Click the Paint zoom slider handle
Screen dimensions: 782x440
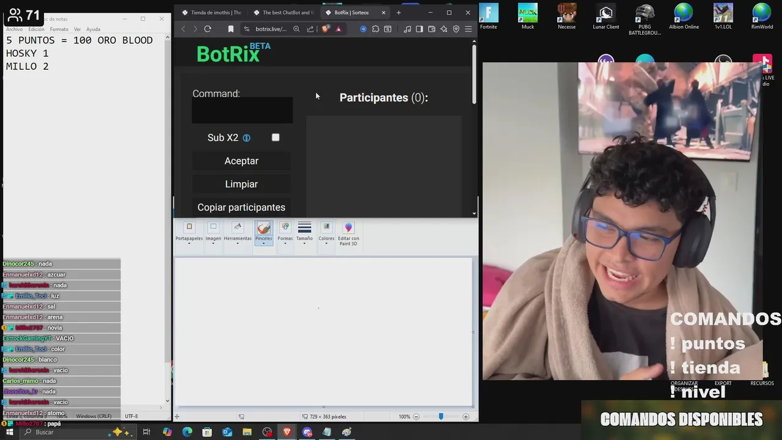click(440, 417)
